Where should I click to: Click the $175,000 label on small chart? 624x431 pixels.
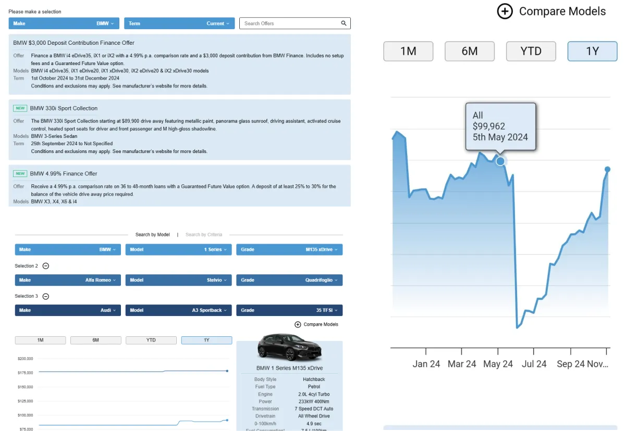(25, 373)
